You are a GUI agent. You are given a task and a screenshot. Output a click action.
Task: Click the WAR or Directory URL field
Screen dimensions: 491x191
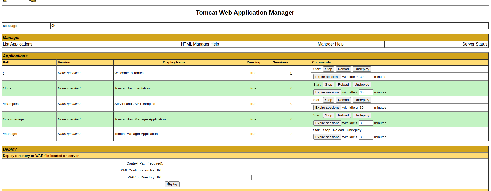[208, 177]
